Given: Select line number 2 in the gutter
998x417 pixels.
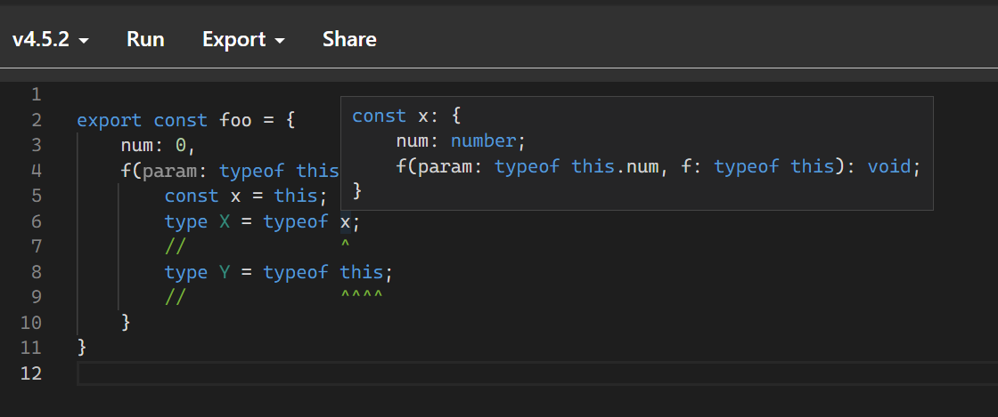Looking at the screenshot, I should pyautogui.click(x=36, y=120).
